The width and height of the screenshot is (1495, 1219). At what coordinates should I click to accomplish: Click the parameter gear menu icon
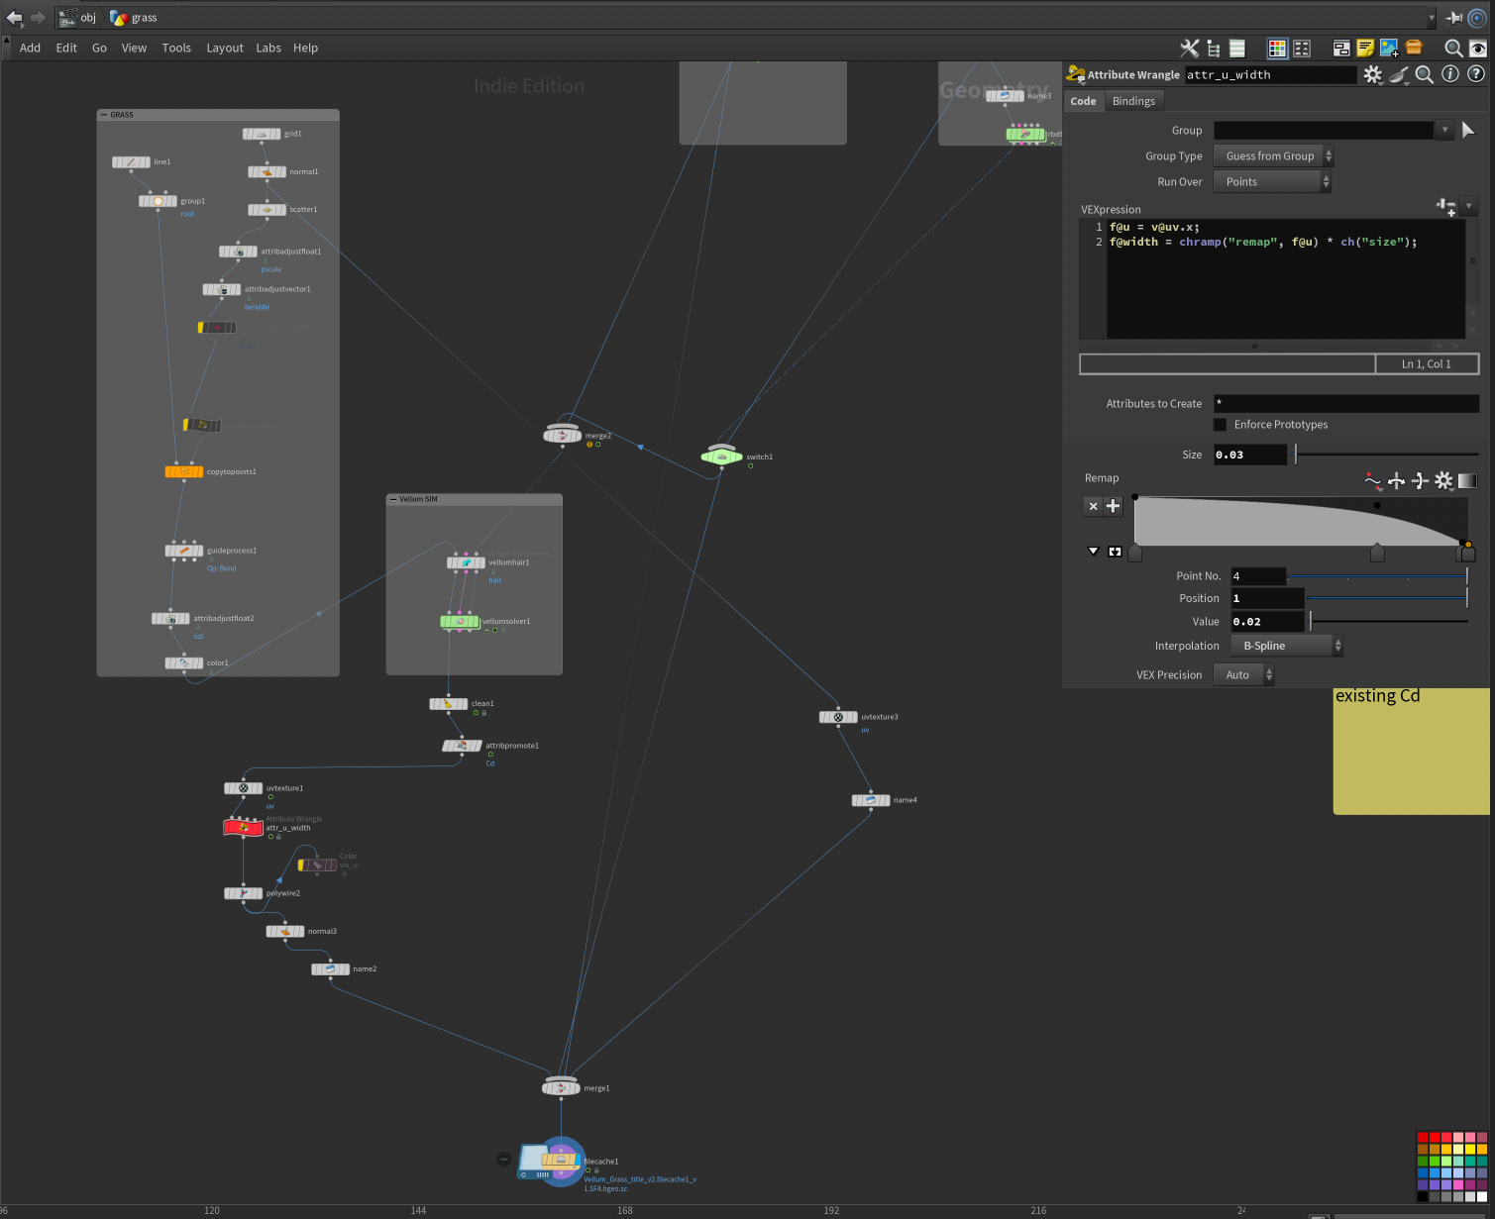click(x=1373, y=74)
